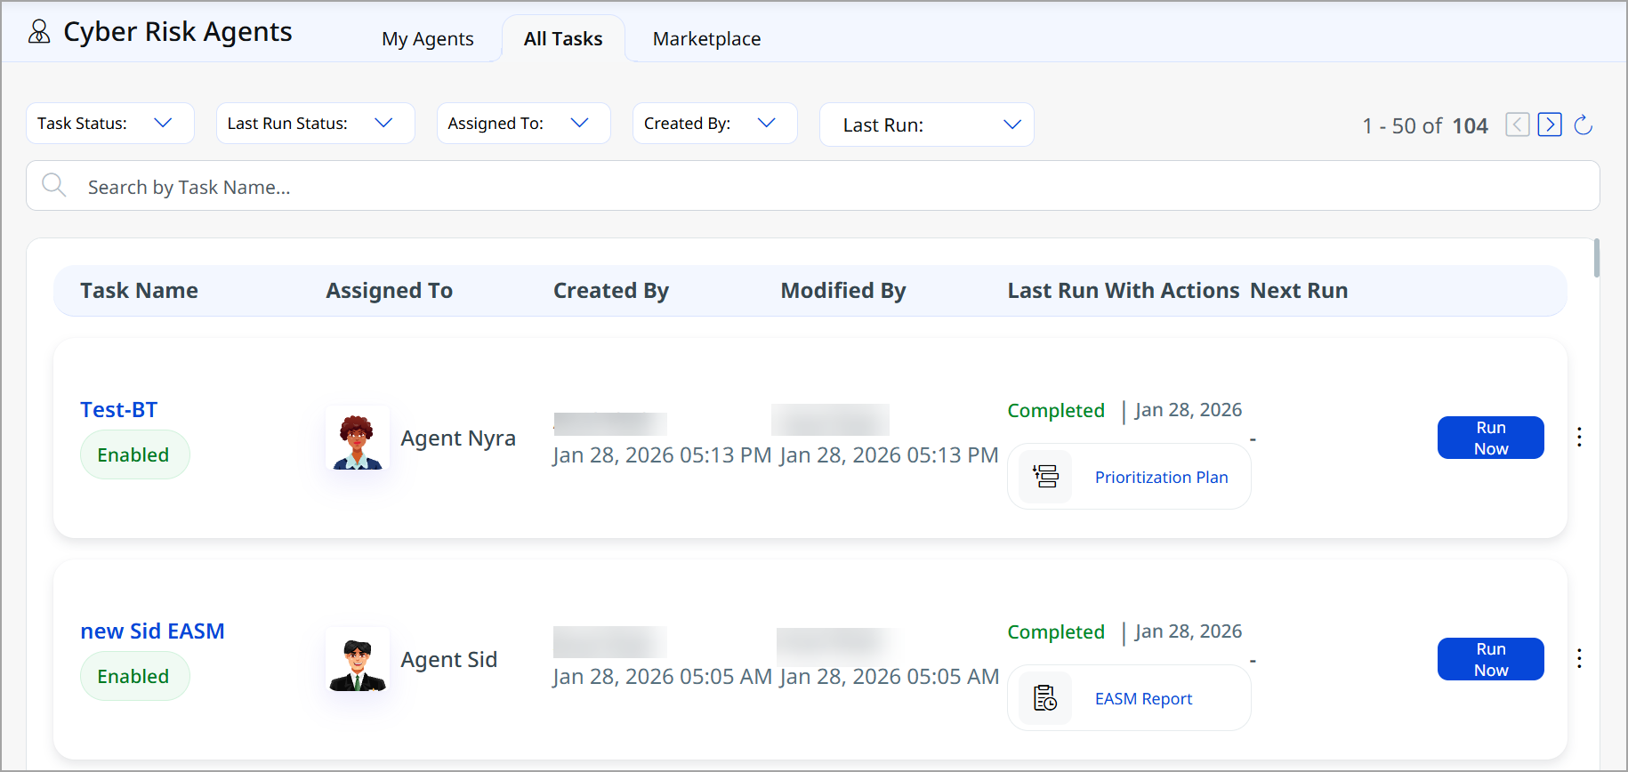The width and height of the screenshot is (1628, 772).
Task: Click the Next Run column header
Action: pyautogui.click(x=1299, y=291)
